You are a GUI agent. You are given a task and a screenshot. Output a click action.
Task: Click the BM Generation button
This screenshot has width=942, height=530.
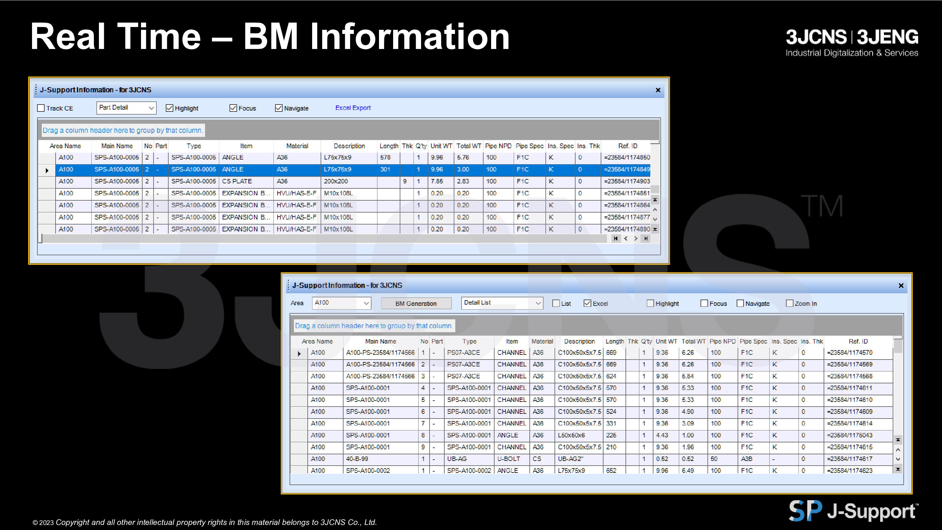(x=416, y=303)
